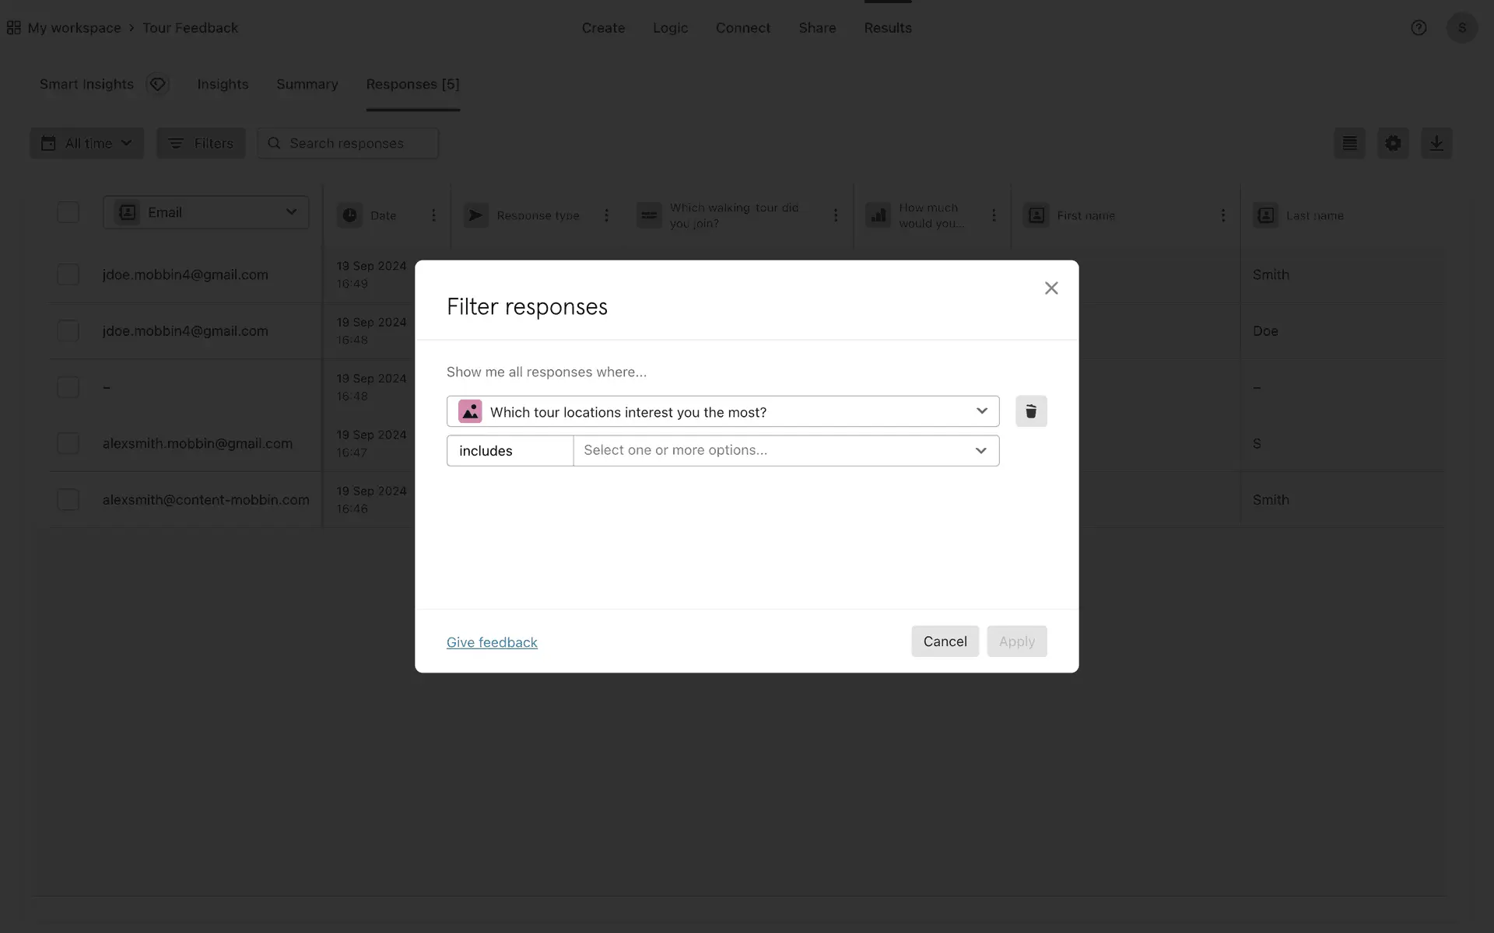Image resolution: width=1494 pixels, height=933 pixels.
Task: Click the workspace grid icon
Action: coord(13,28)
